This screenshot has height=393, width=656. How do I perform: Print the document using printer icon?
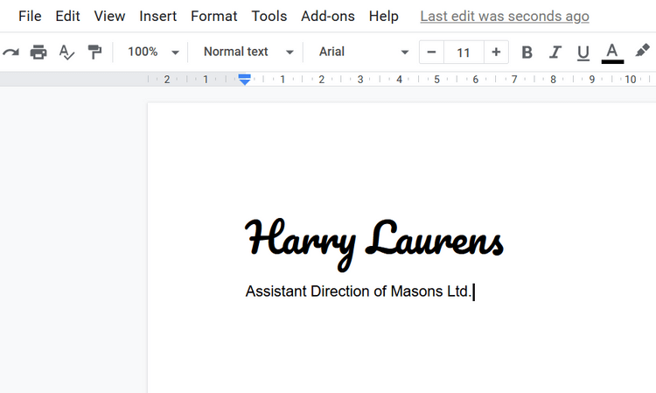tap(38, 53)
